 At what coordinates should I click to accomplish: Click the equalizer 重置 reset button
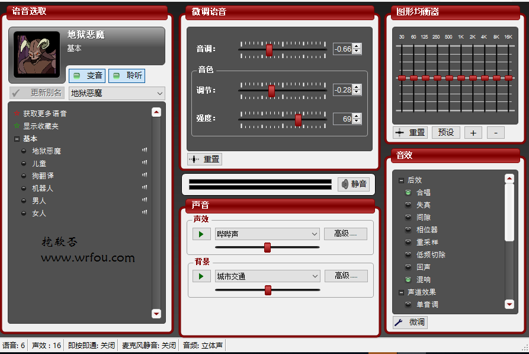pyautogui.click(x=411, y=132)
